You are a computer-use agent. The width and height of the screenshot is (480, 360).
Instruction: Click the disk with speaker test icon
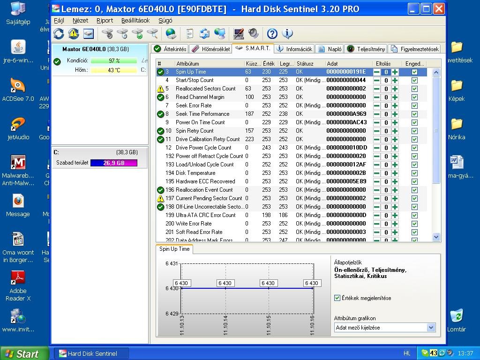pos(107,34)
